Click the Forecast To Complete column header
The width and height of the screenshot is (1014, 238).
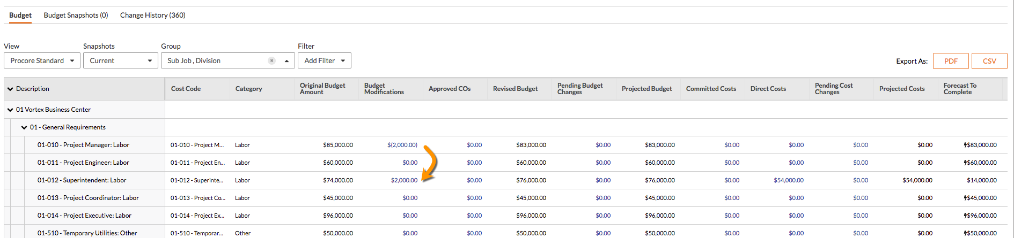(960, 89)
